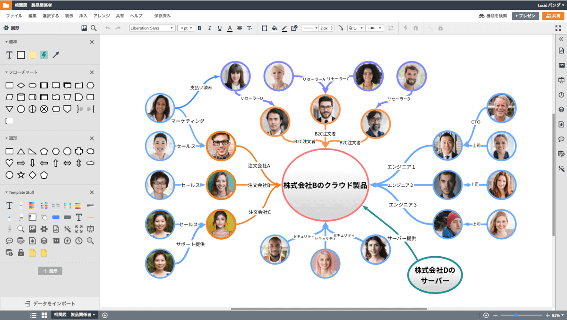Toggle underline text formatting

pyautogui.click(x=220, y=28)
